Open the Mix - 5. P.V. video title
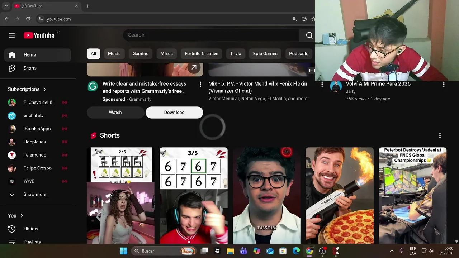Screen dimensions: 459x258 258,87
